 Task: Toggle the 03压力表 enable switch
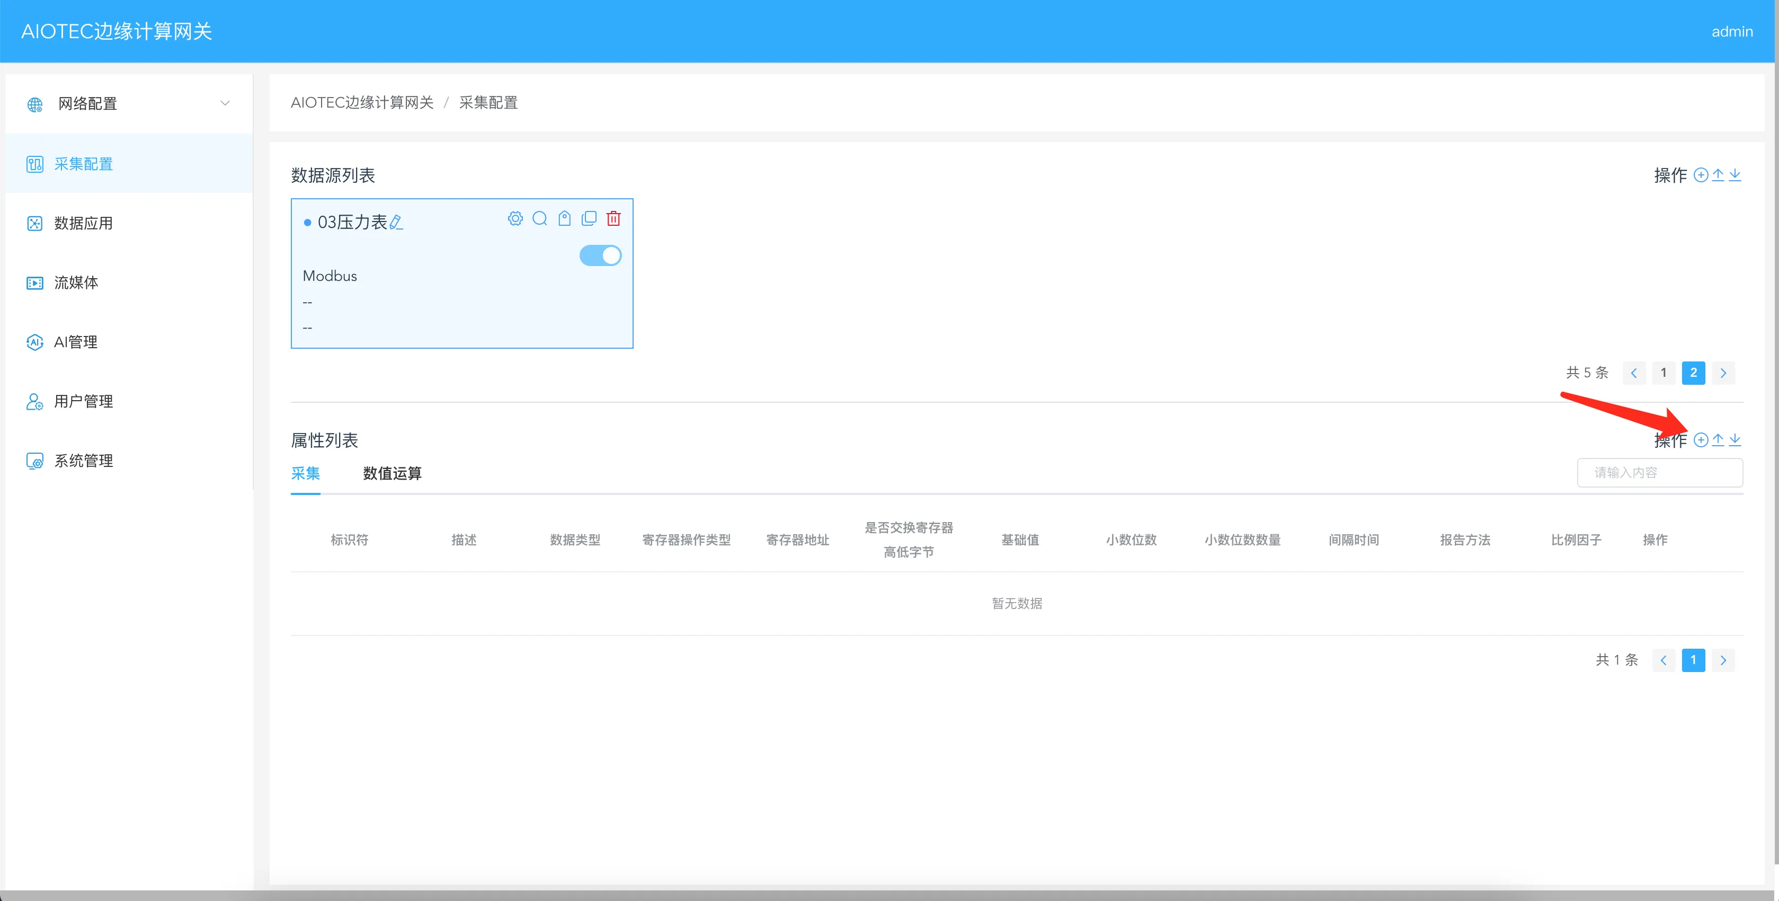[600, 255]
